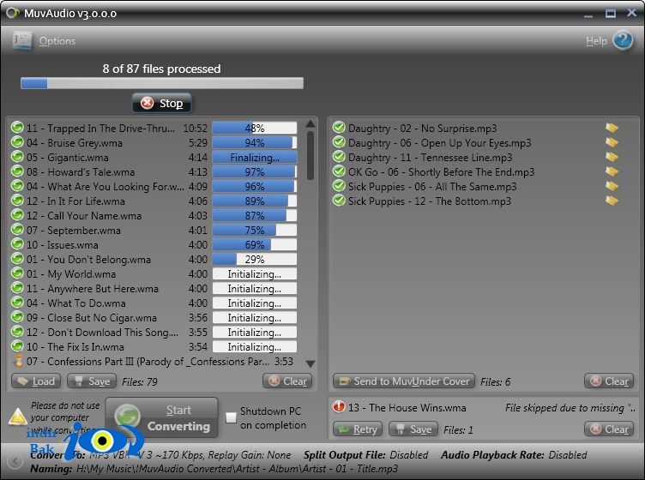
Task: Click the file list vertical scrollbar thumb
Action: pos(310,155)
